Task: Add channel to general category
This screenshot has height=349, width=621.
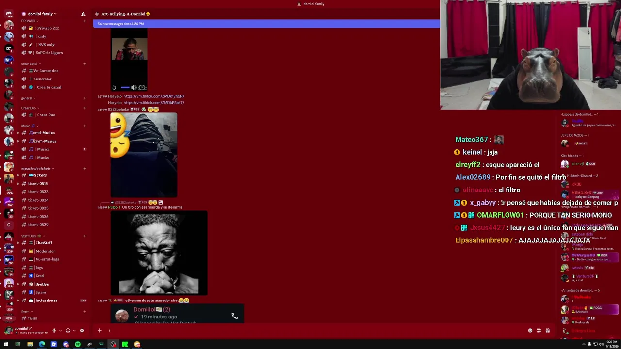Action: (x=85, y=98)
